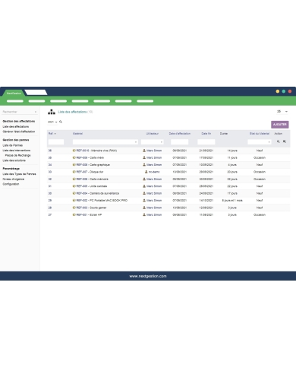Click the user icon in the REF-001 Ecran HP row
Screen dimensions: 296x368
tap(144, 214)
